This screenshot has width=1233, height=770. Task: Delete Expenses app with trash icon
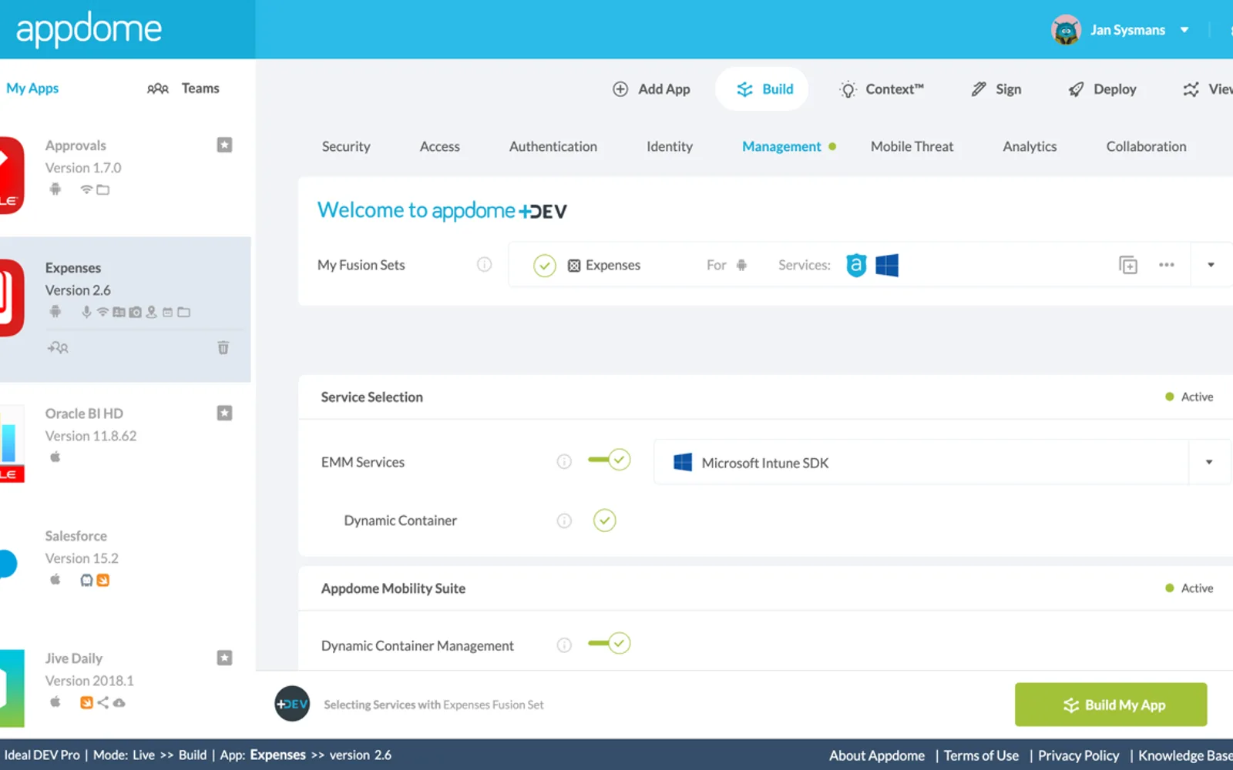click(x=223, y=347)
